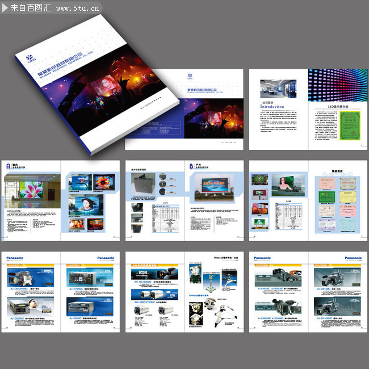Select the concert photo on the flat cover spread
369x369 pixels.
[x=213, y=119]
